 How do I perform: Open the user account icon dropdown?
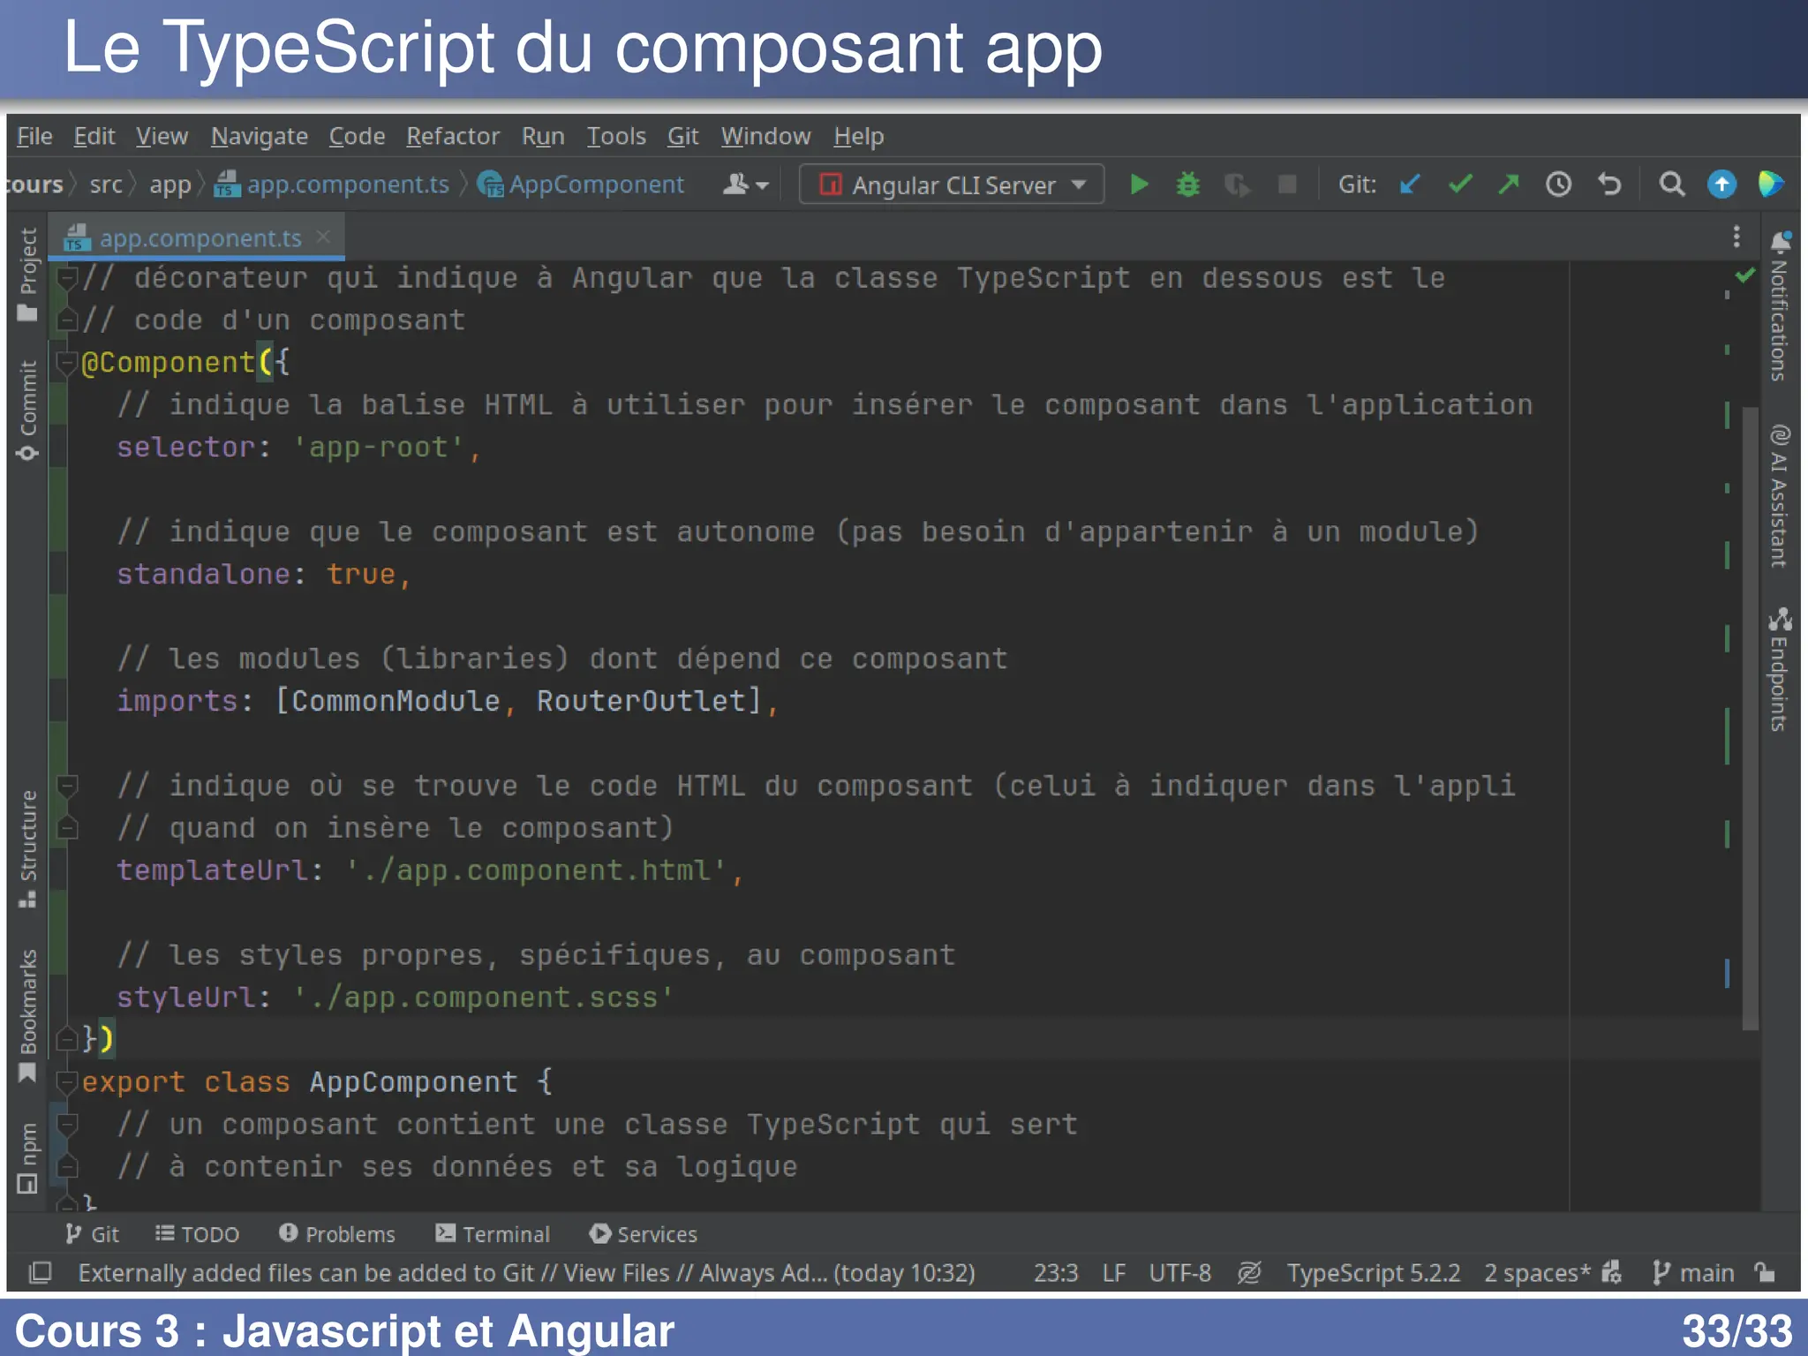pos(746,185)
